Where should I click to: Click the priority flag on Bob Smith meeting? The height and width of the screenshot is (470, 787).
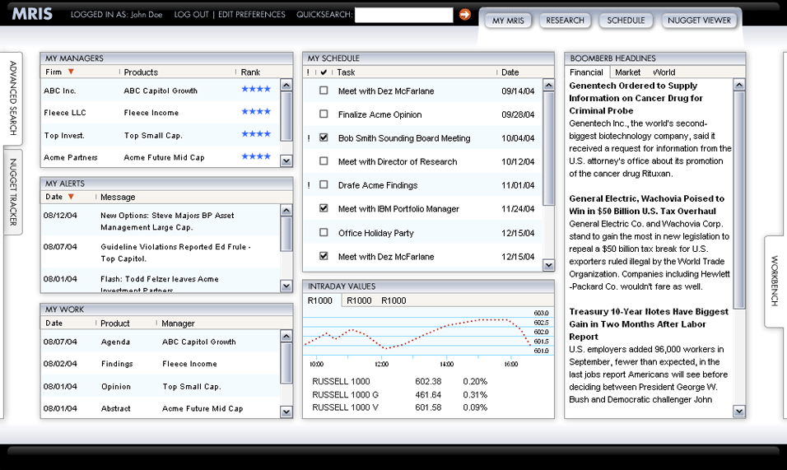pyautogui.click(x=309, y=138)
